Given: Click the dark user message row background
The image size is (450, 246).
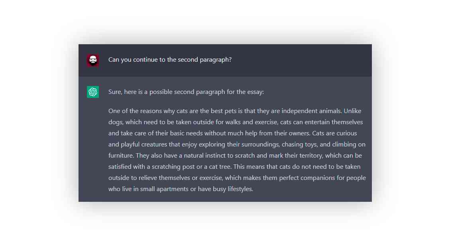Looking at the screenshot, I should (x=225, y=60).
